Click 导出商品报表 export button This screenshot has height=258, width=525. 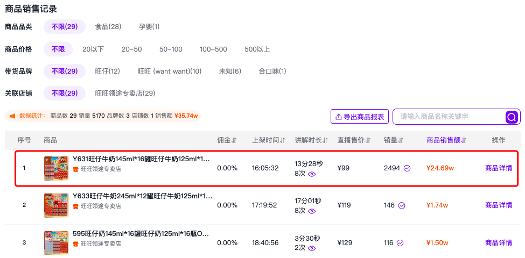[360, 117]
